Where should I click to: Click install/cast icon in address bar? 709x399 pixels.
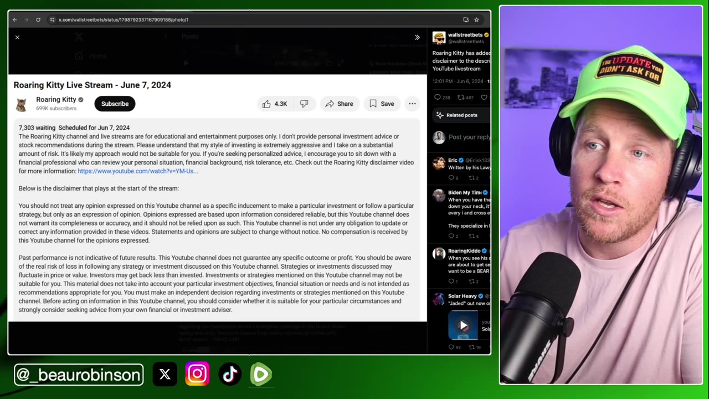pos(466,19)
